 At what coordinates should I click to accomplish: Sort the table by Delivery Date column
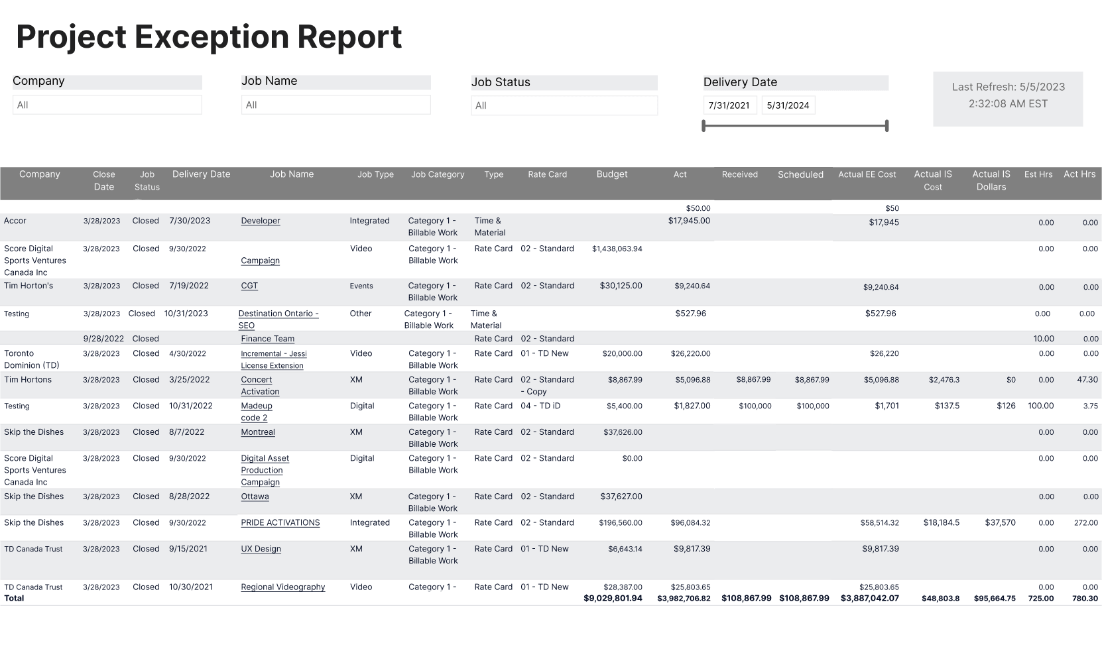(201, 174)
